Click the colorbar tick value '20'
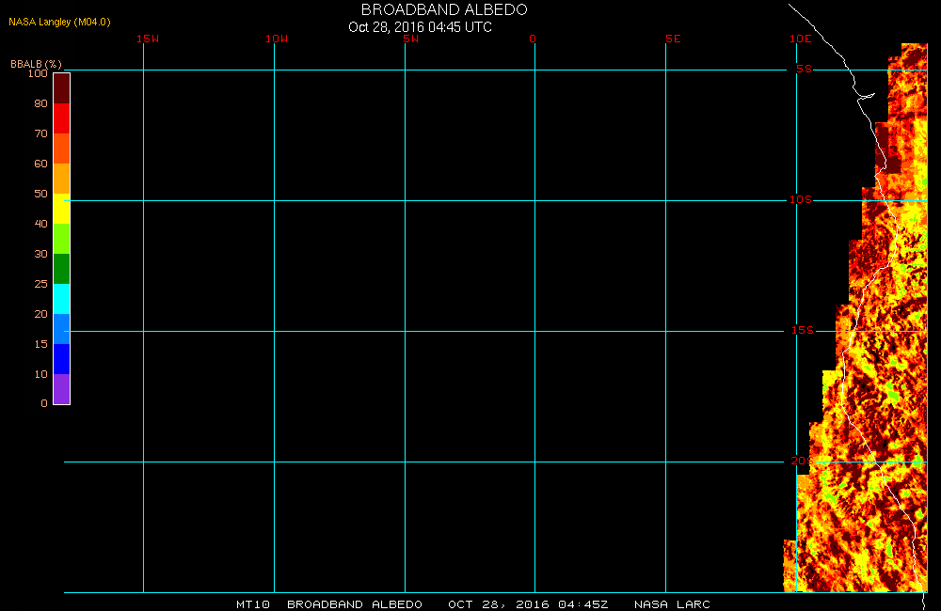The width and height of the screenshot is (941, 611). (40, 314)
